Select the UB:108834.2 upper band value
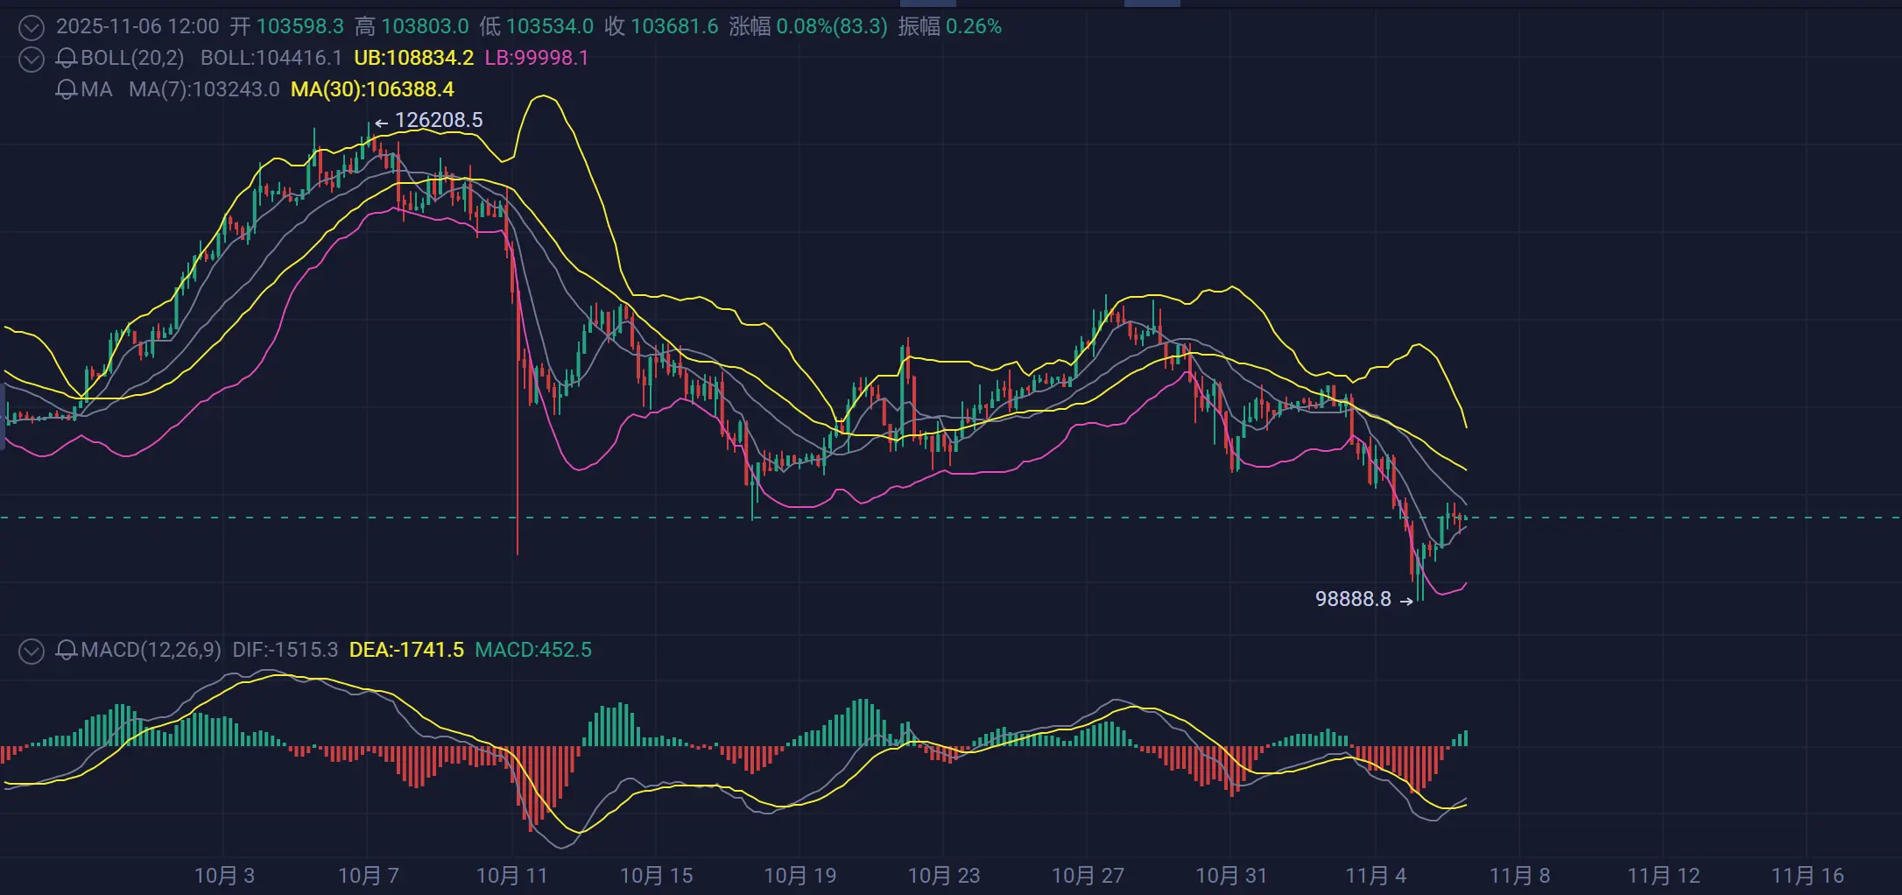Viewport: 1902px width, 895px height. point(413,58)
